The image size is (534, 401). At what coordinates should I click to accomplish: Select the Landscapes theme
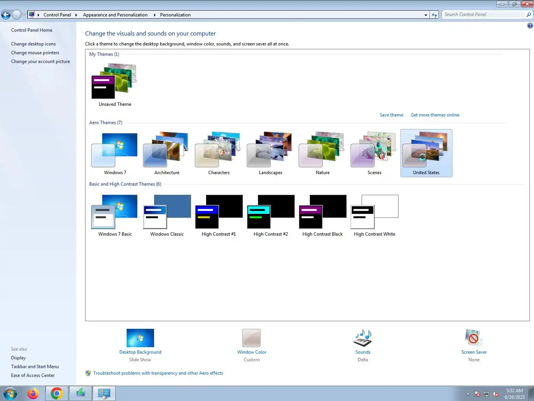pos(270,153)
